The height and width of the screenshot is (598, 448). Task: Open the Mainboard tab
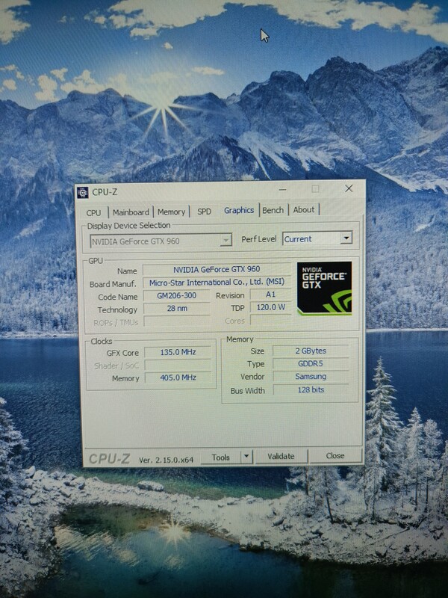pos(131,212)
